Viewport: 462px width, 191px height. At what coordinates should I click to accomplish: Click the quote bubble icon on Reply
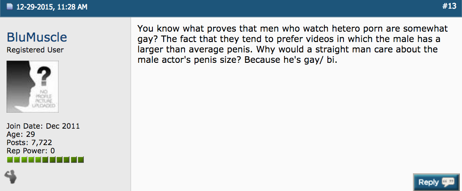448,182
